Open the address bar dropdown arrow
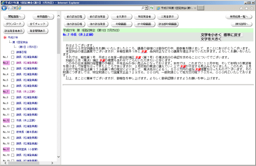The height and width of the screenshot is (166, 256). [146, 8]
